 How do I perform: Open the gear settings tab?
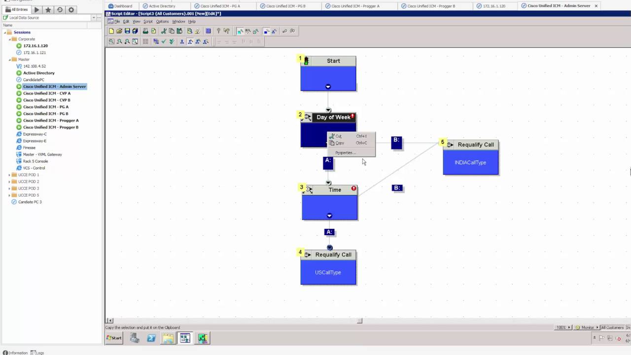[71, 9]
